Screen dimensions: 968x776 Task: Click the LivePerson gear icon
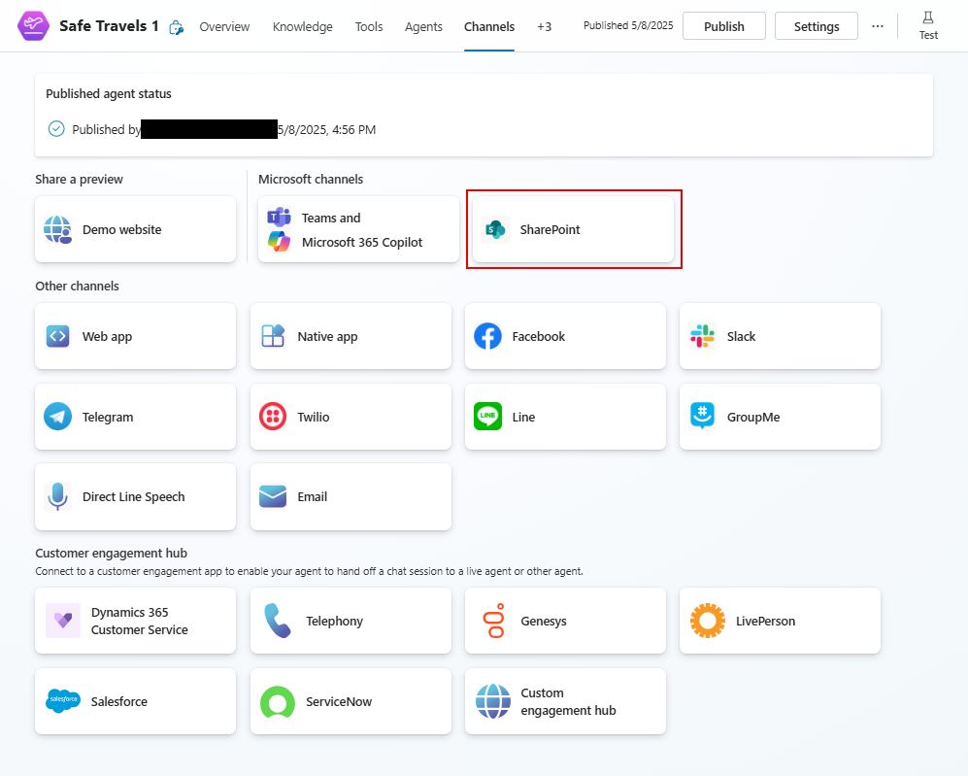tap(708, 621)
